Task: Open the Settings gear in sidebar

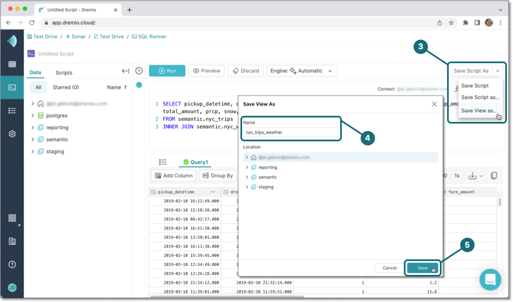Action: pos(12,134)
